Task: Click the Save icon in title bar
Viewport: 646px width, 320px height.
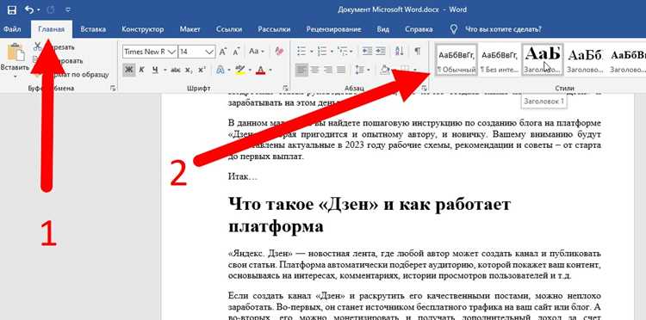Action: click(x=11, y=9)
